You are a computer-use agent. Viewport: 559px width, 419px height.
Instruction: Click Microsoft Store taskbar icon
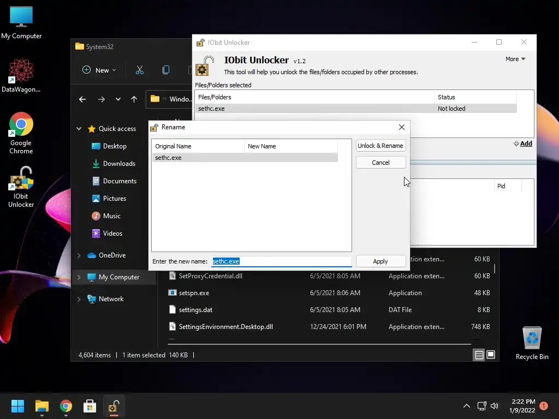[90, 406]
